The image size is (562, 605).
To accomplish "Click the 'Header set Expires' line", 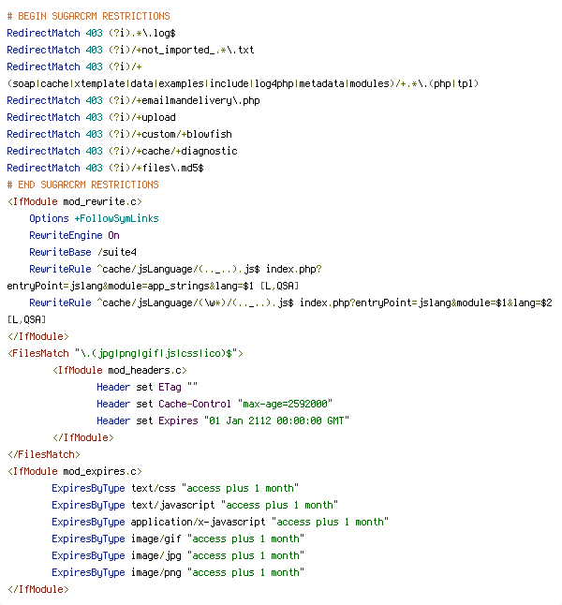I will [x=223, y=421].
